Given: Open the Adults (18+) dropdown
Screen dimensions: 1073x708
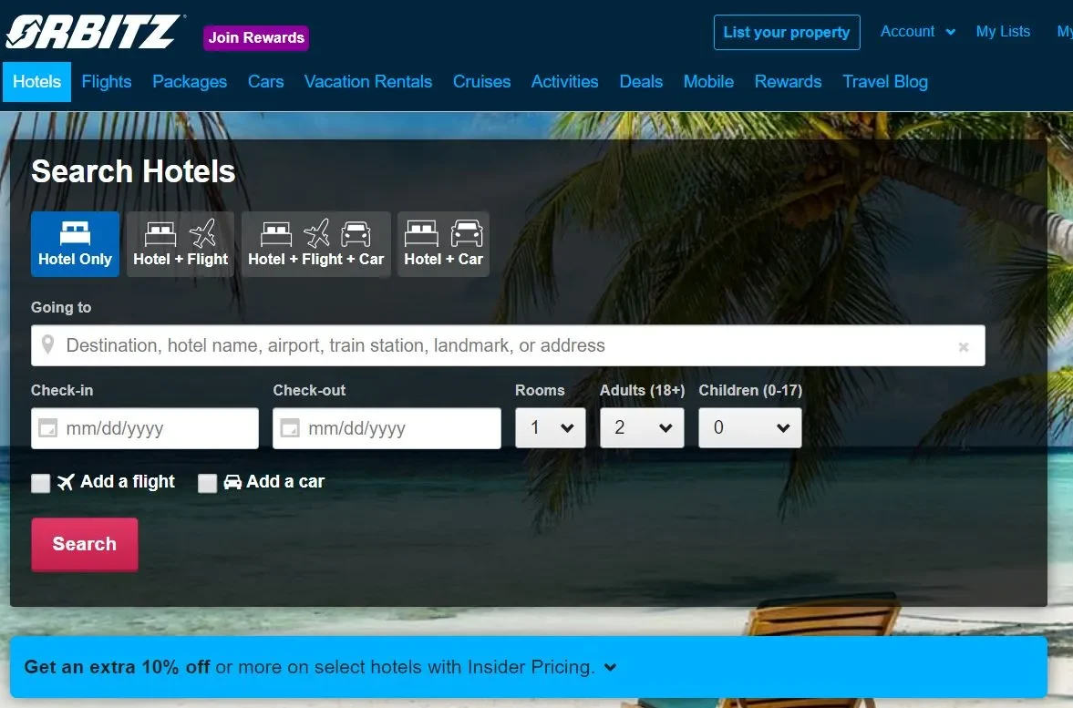Looking at the screenshot, I should click(x=642, y=427).
